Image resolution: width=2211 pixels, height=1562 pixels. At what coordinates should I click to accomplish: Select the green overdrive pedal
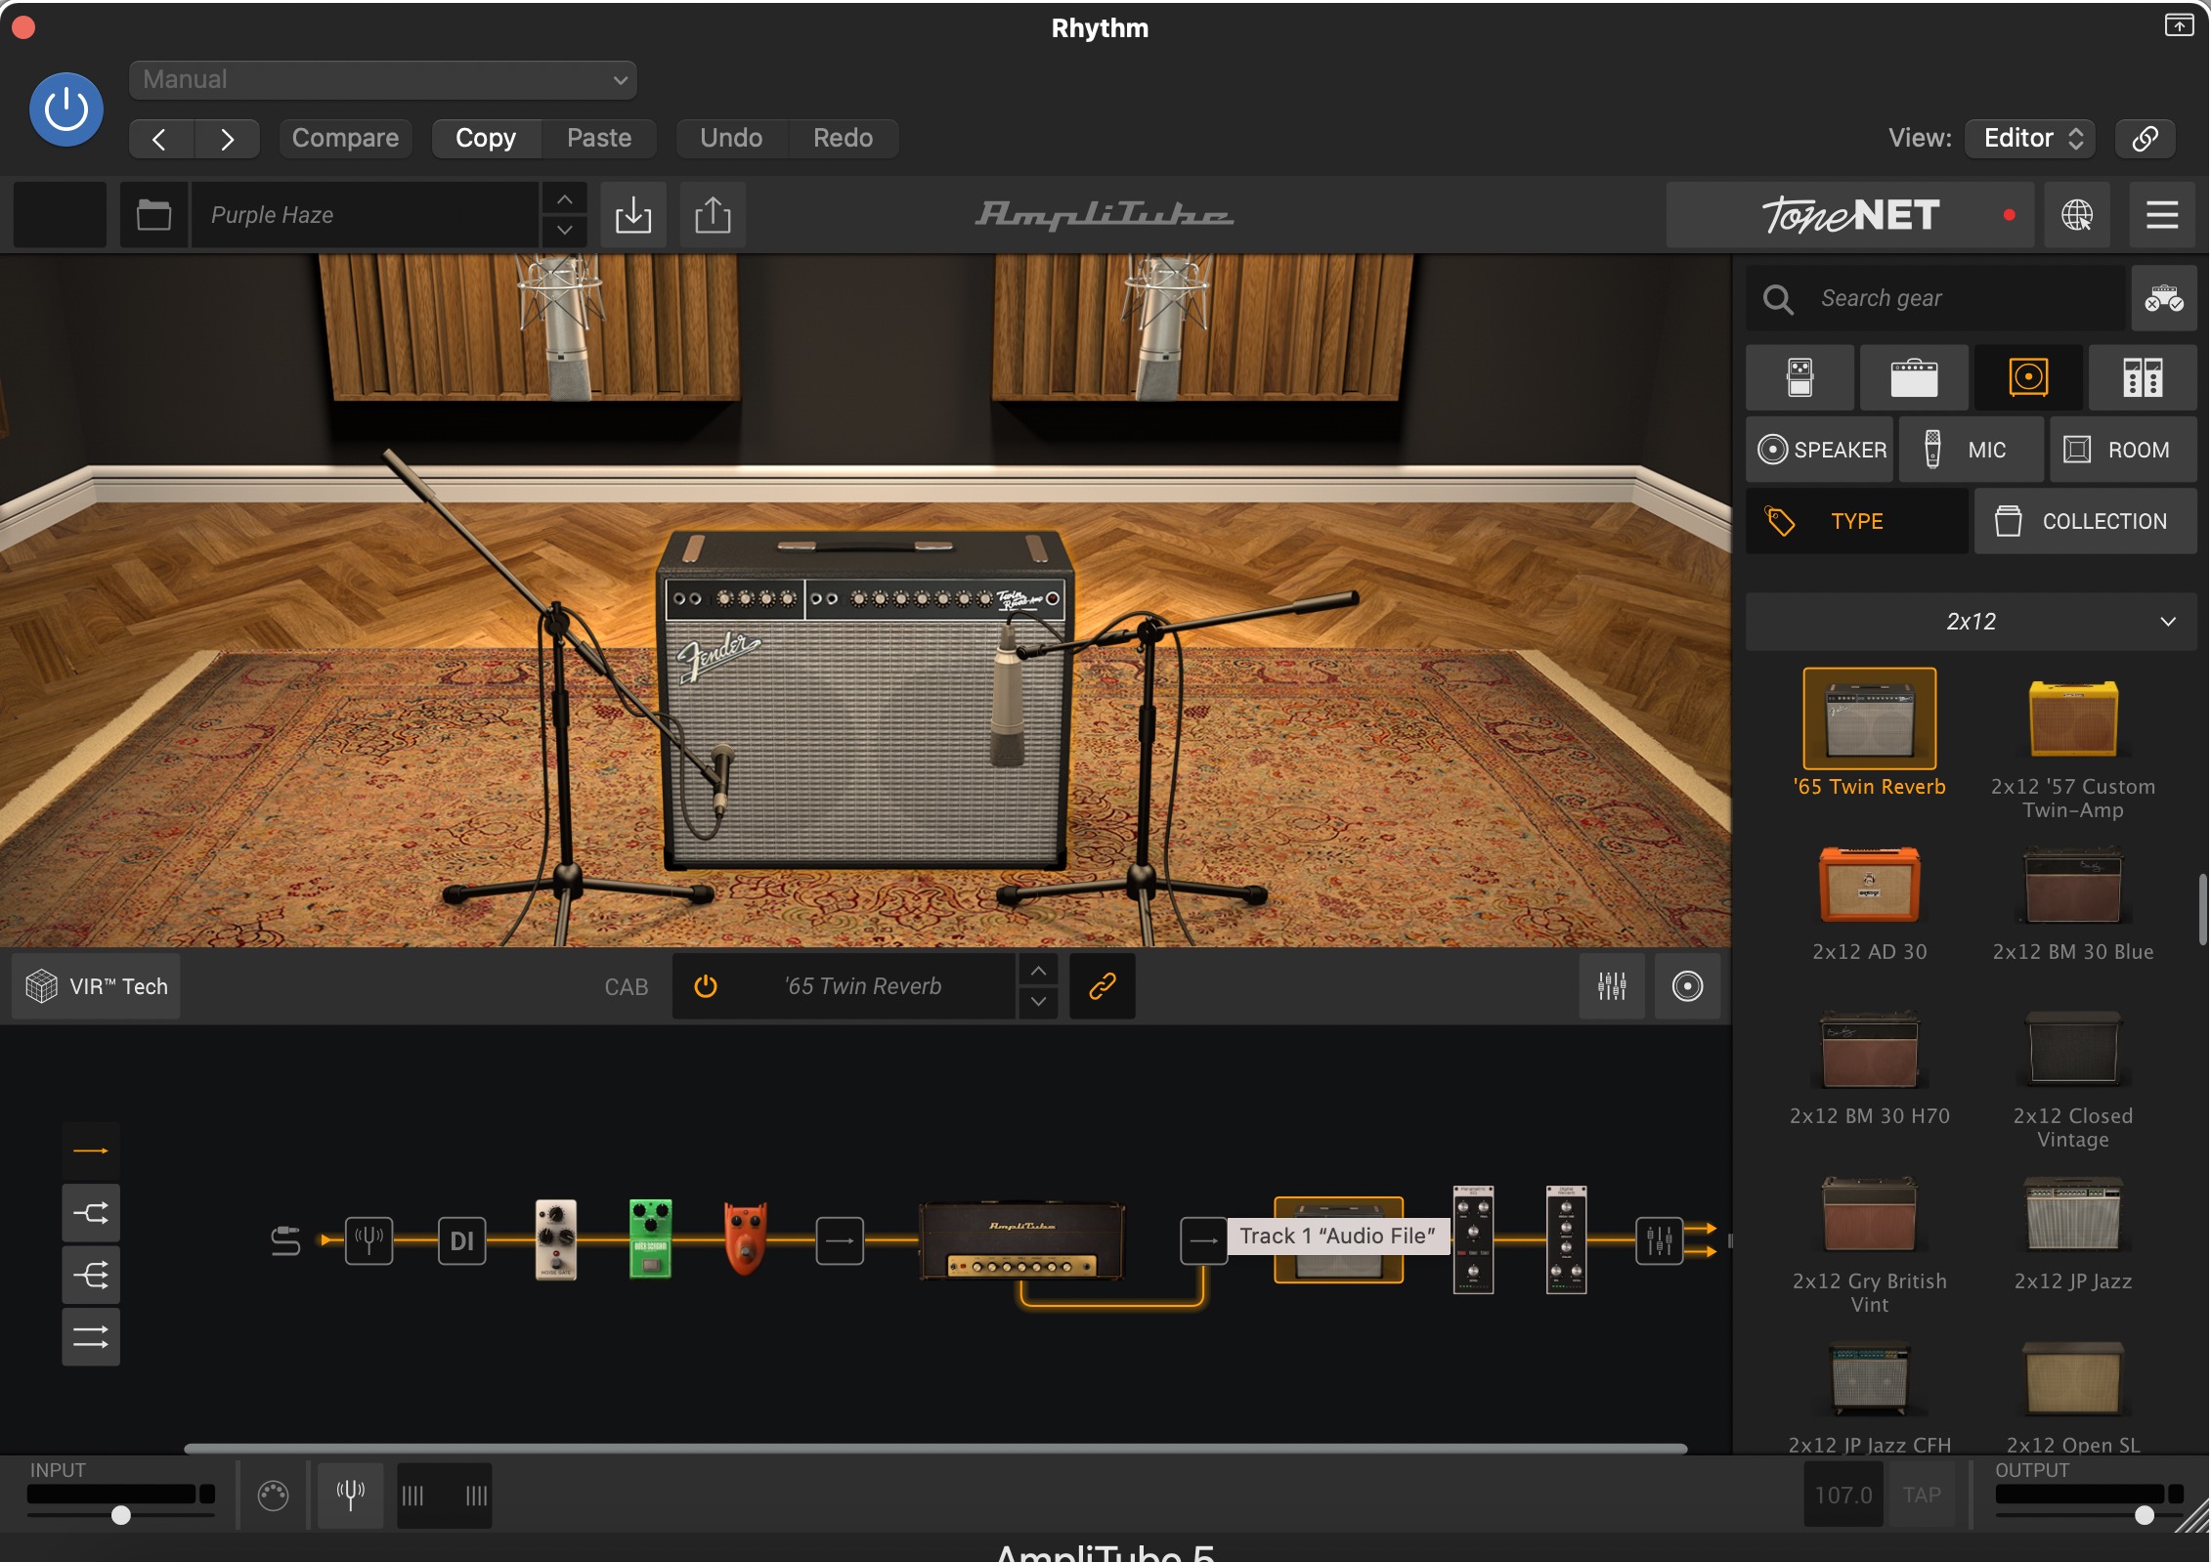[650, 1238]
